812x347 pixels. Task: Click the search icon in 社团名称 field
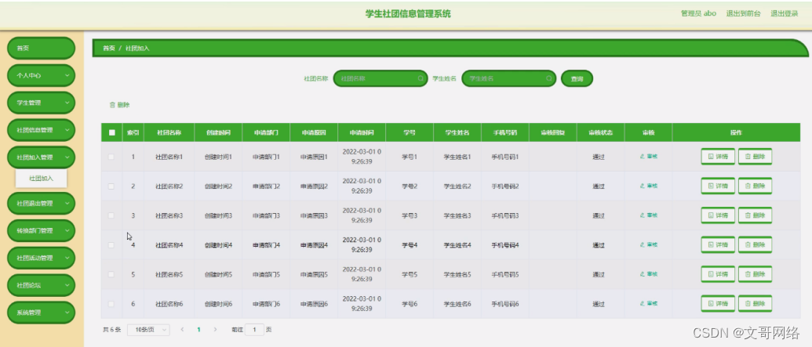tap(421, 78)
